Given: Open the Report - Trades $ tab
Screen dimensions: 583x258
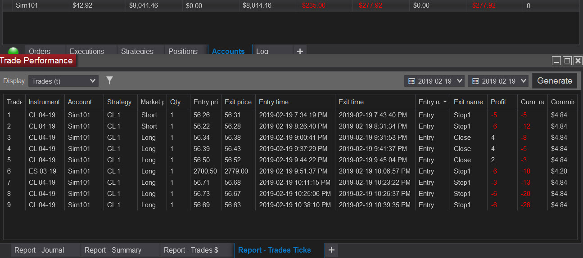Looking at the screenshot, I should [x=191, y=250].
